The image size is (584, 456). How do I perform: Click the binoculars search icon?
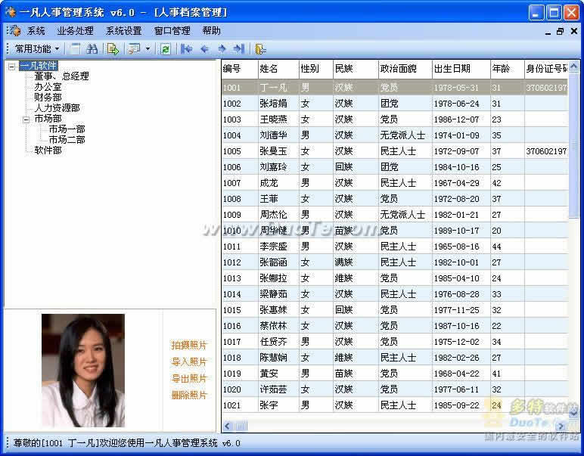92,48
